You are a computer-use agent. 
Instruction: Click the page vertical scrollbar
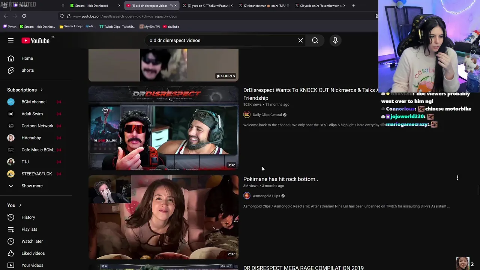click(x=478, y=190)
